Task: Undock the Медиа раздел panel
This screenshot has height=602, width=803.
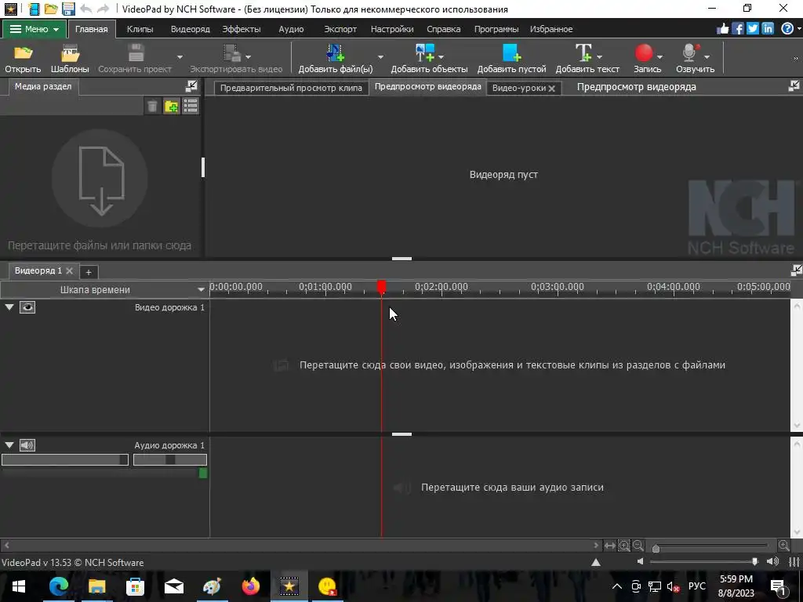Action: [x=191, y=86]
